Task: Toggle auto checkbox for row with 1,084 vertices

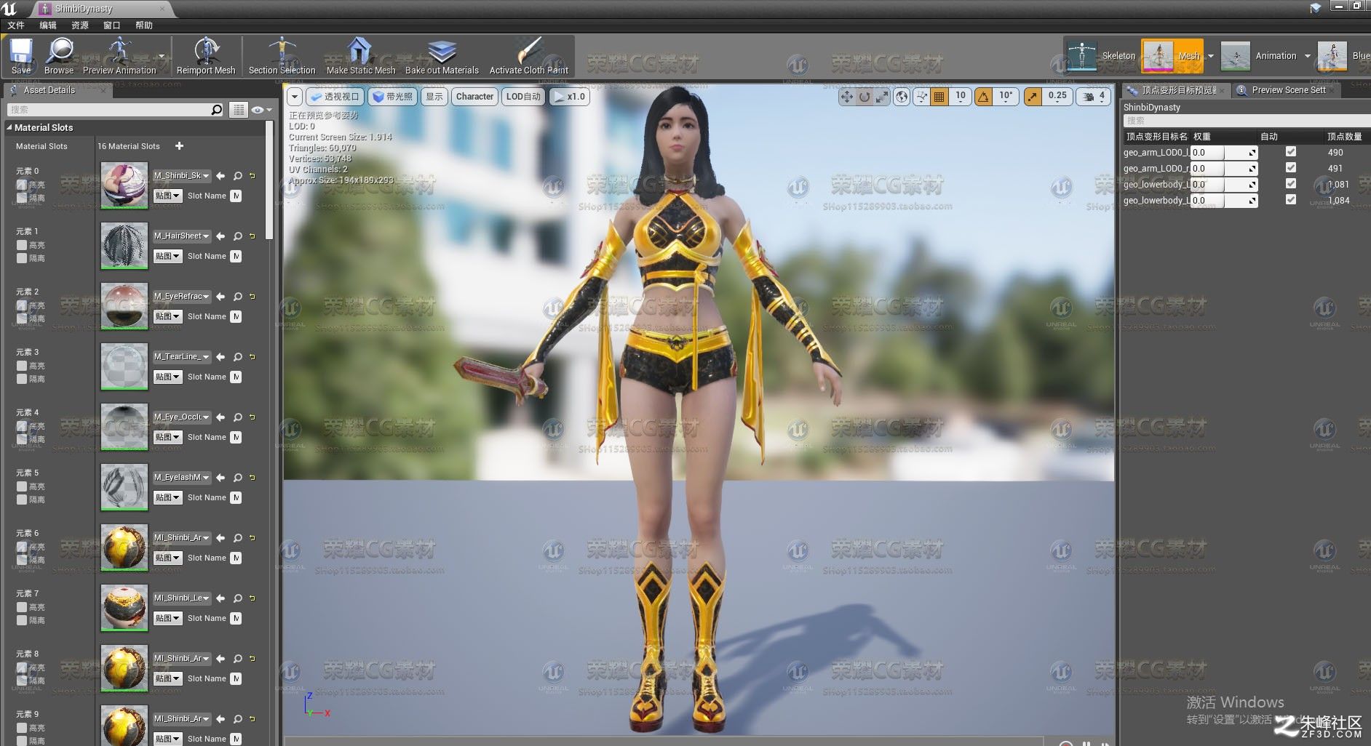Action: (1291, 200)
